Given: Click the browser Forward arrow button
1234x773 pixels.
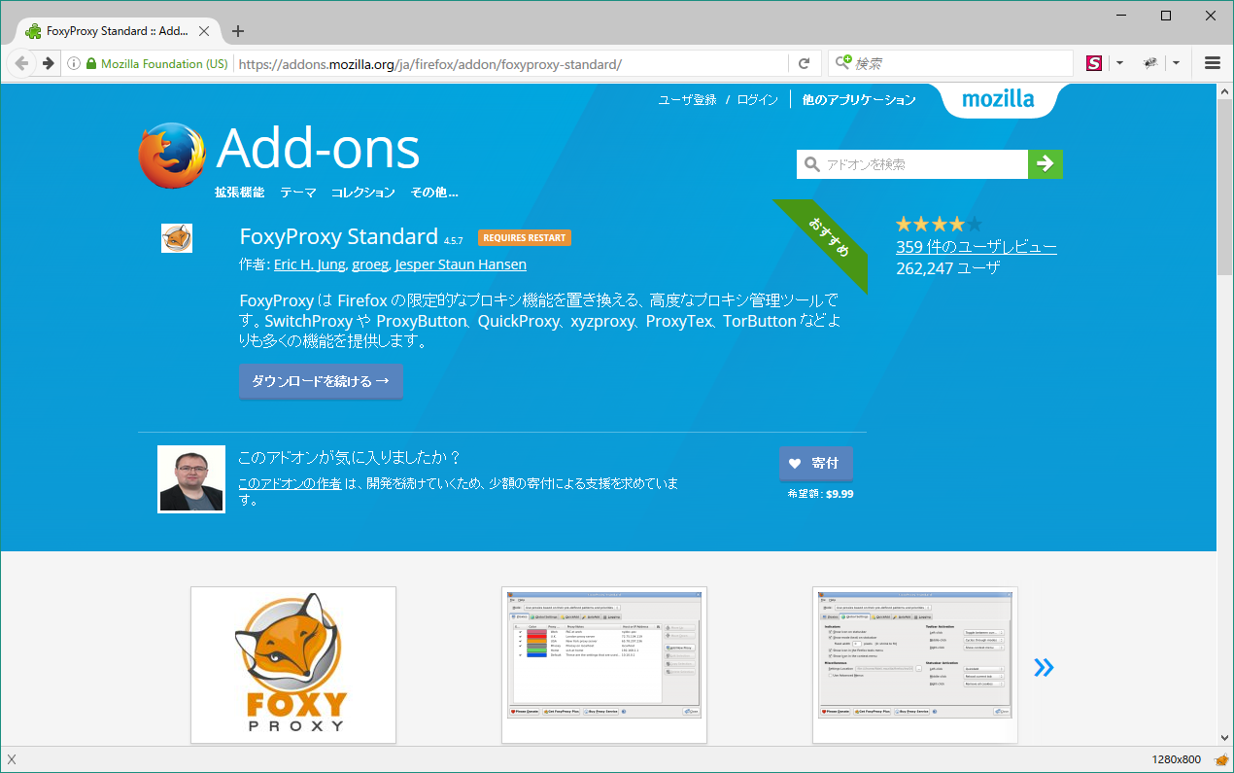Looking at the screenshot, I should [48, 63].
